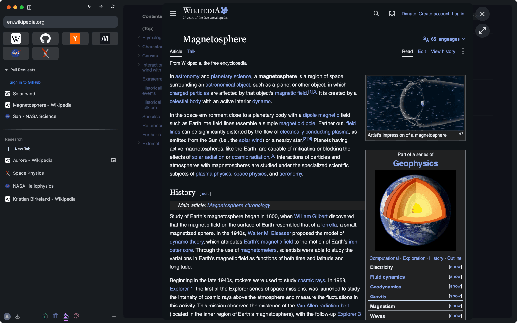The width and height of the screenshot is (517, 323).
Task: Click Sign in to GitHub link
Action: click(x=25, y=82)
